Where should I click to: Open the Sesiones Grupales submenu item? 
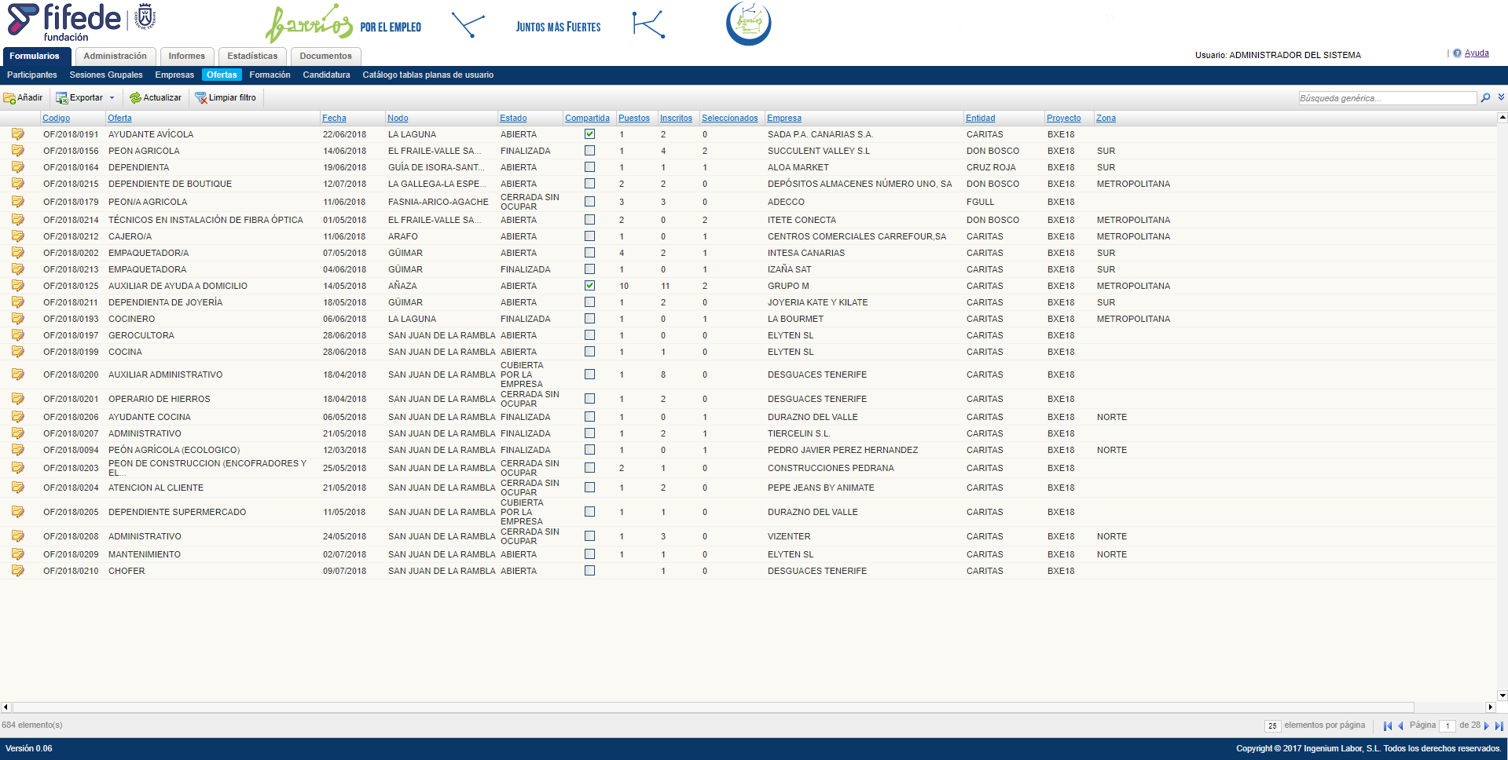click(106, 75)
